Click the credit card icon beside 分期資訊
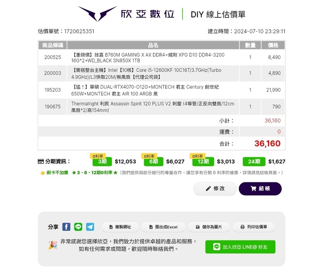 point(41,161)
